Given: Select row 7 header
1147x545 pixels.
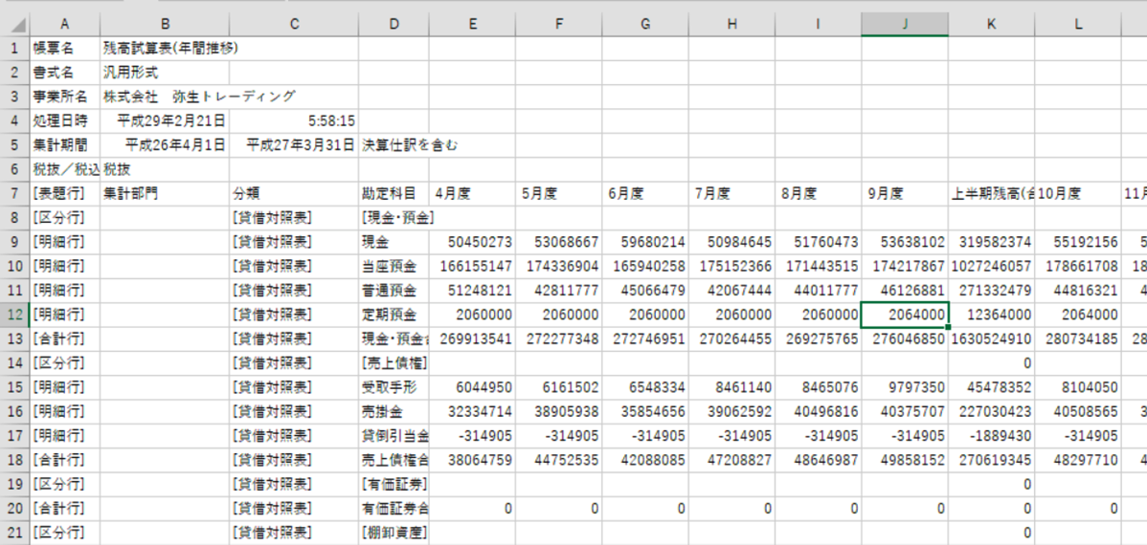Looking at the screenshot, I should (14, 193).
